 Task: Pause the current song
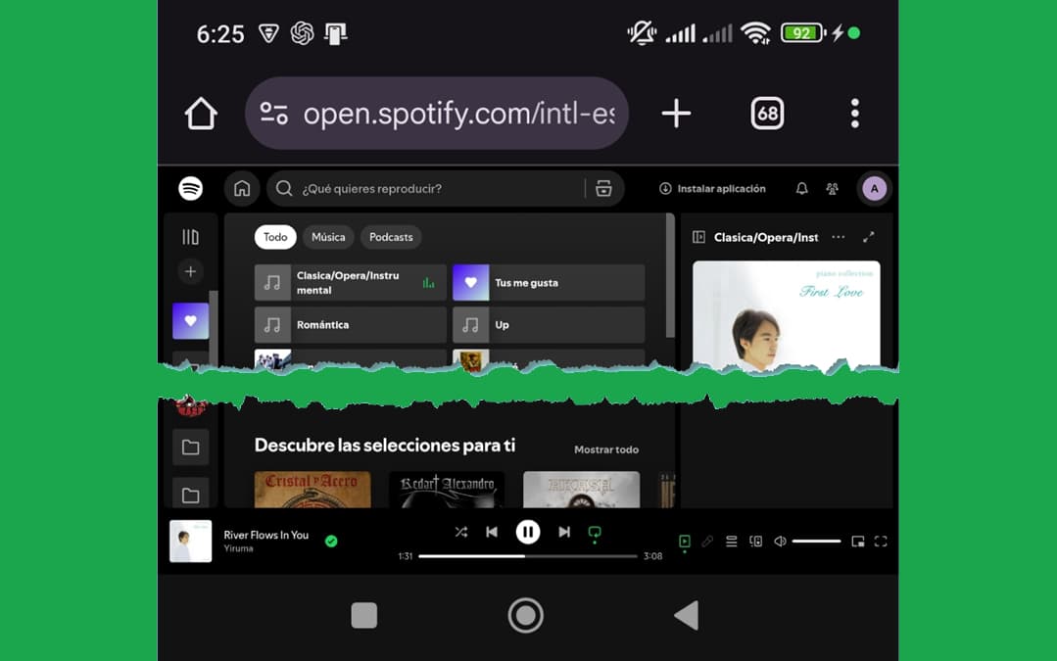527,532
